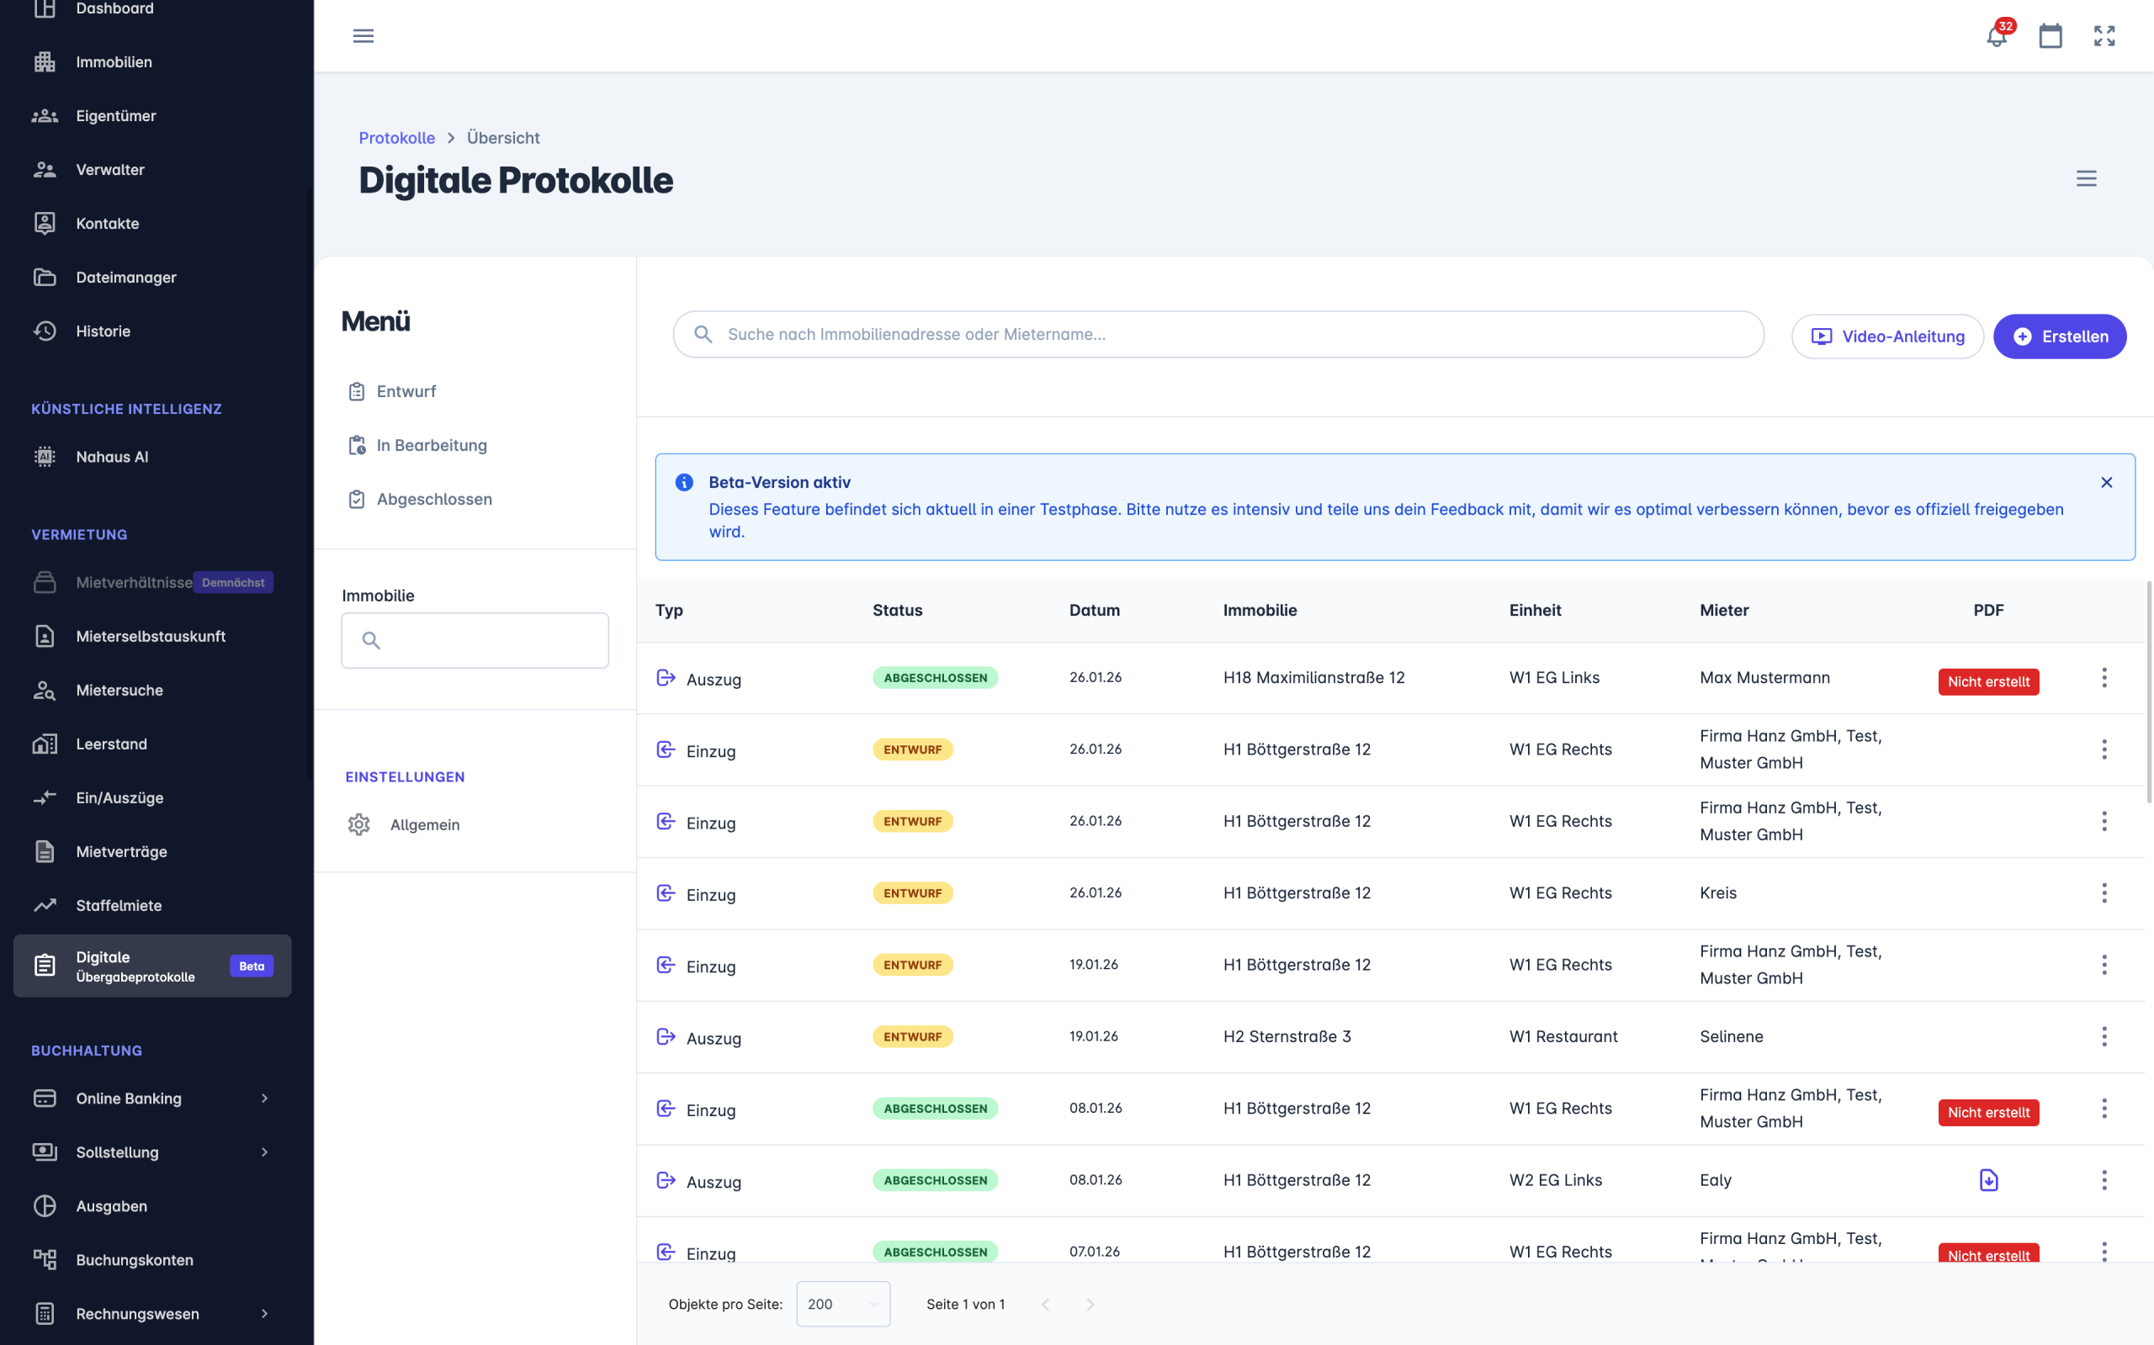Select Abgeschlossen filter in Menü
The image size is (2154, 1345).
(433, 499)
